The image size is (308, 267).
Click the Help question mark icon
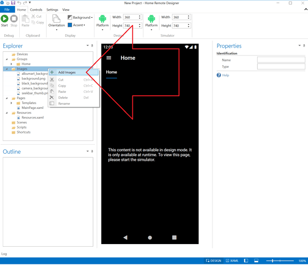click(219, 75)
